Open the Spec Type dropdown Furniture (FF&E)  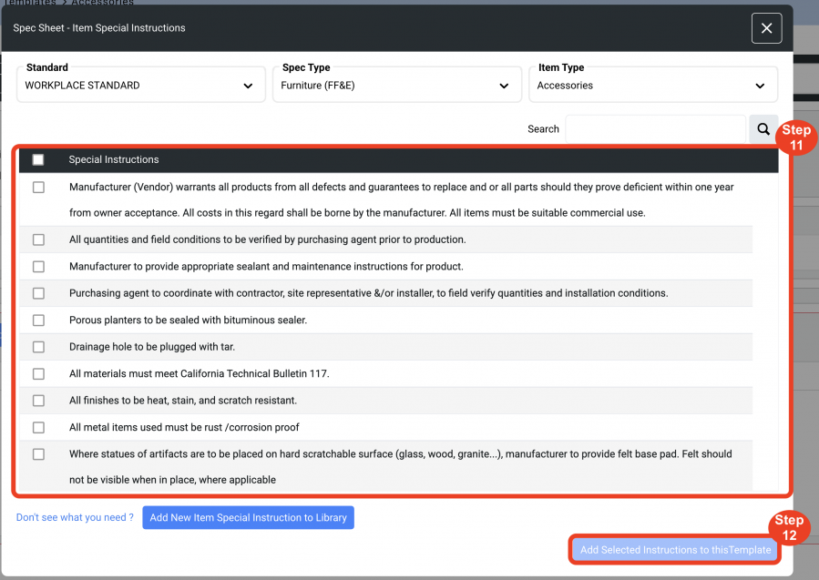coord(397,85)
